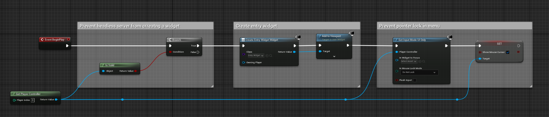
Task: Click the Branch node's True exec pin
Action: [198, 46]
